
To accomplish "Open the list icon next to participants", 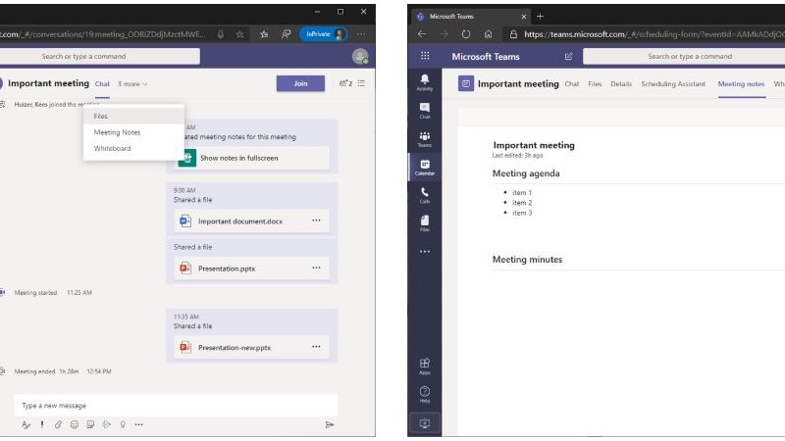I will (361, 83).
